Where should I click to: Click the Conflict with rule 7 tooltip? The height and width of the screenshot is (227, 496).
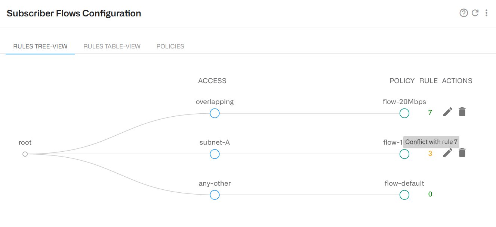[x=431, y=142]
